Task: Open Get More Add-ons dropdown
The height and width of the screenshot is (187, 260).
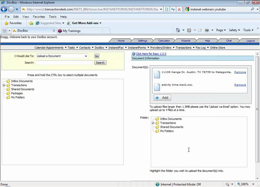Action: coord(100,23)
